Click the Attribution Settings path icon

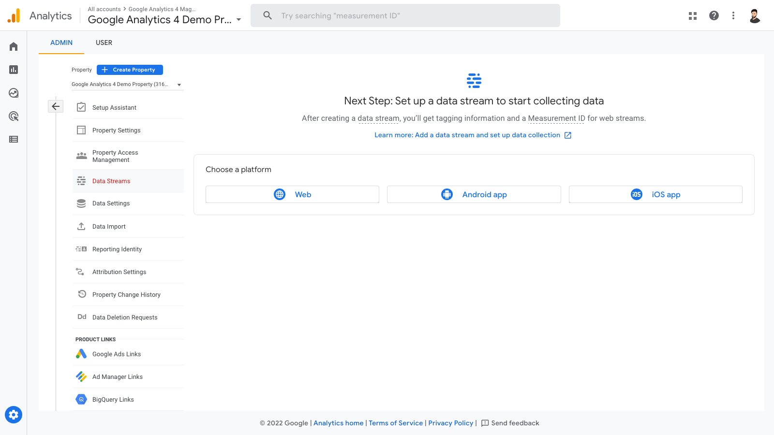[80, 272]
